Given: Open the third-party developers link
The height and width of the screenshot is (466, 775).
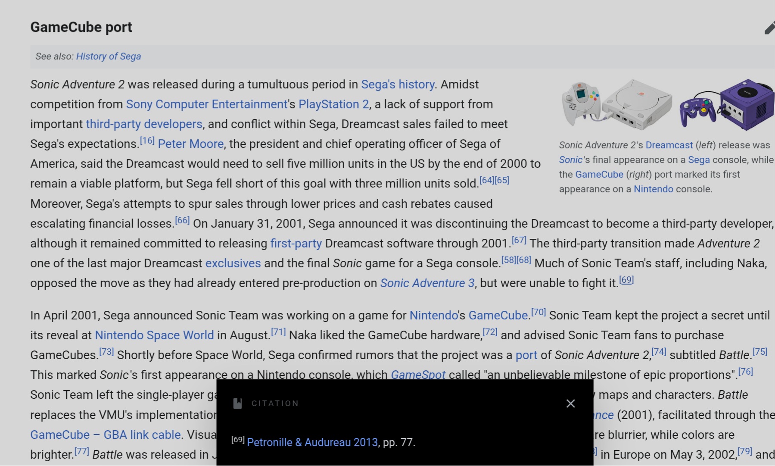Looking at the screenshot, I should coord(144,124).
